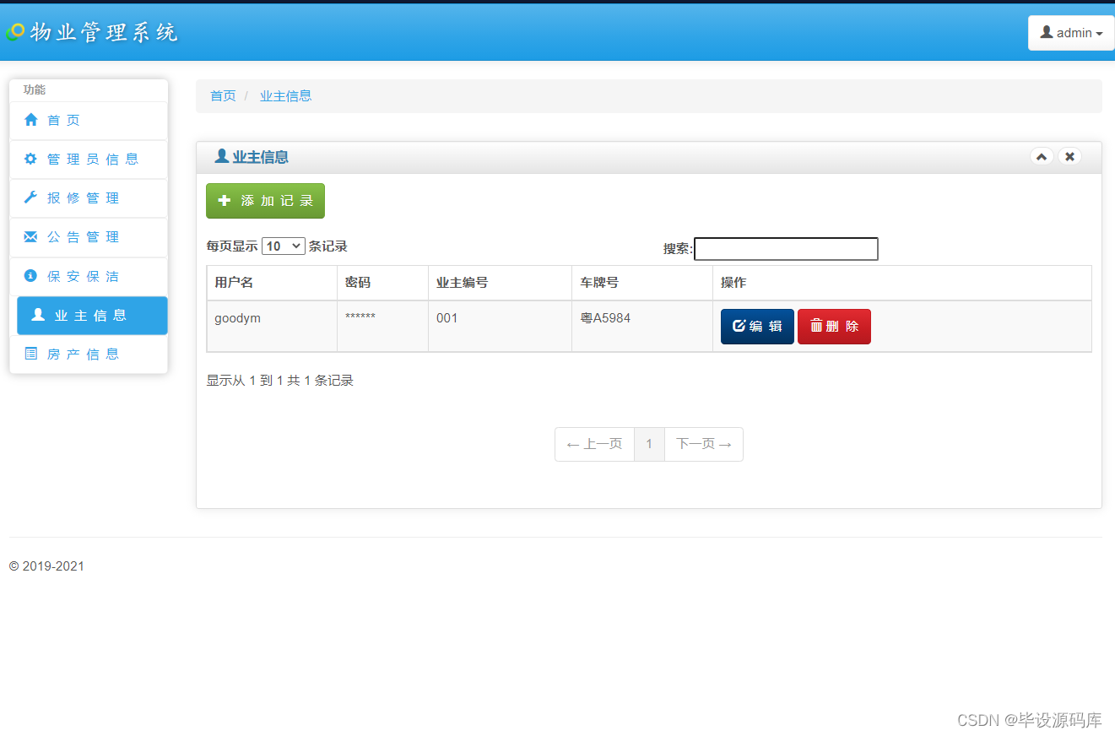
Task: Click red 删除 button for goodym row
Action: pyautogui.click(x=834, y=327)
